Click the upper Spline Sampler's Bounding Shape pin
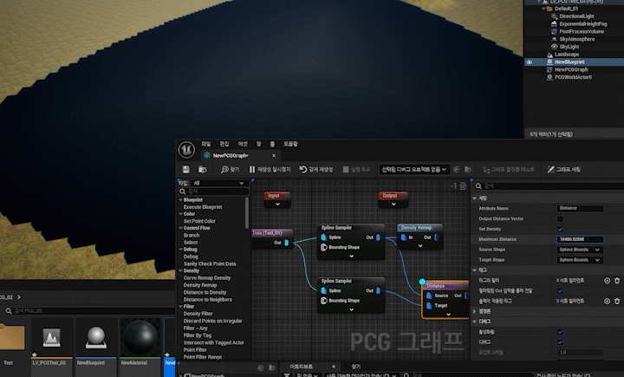The width and height of the screenshot is (624, 377). 324,247
